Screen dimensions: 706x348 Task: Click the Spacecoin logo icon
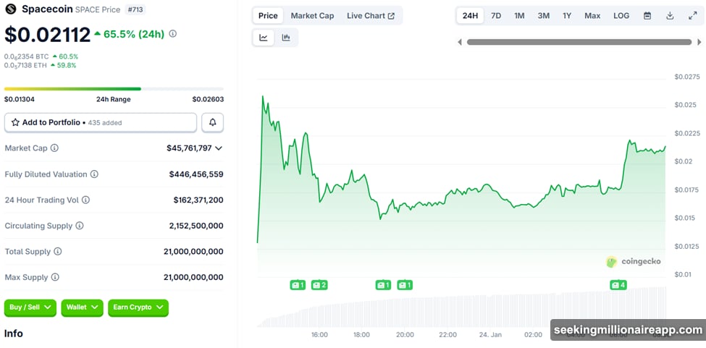pos(12,9)
